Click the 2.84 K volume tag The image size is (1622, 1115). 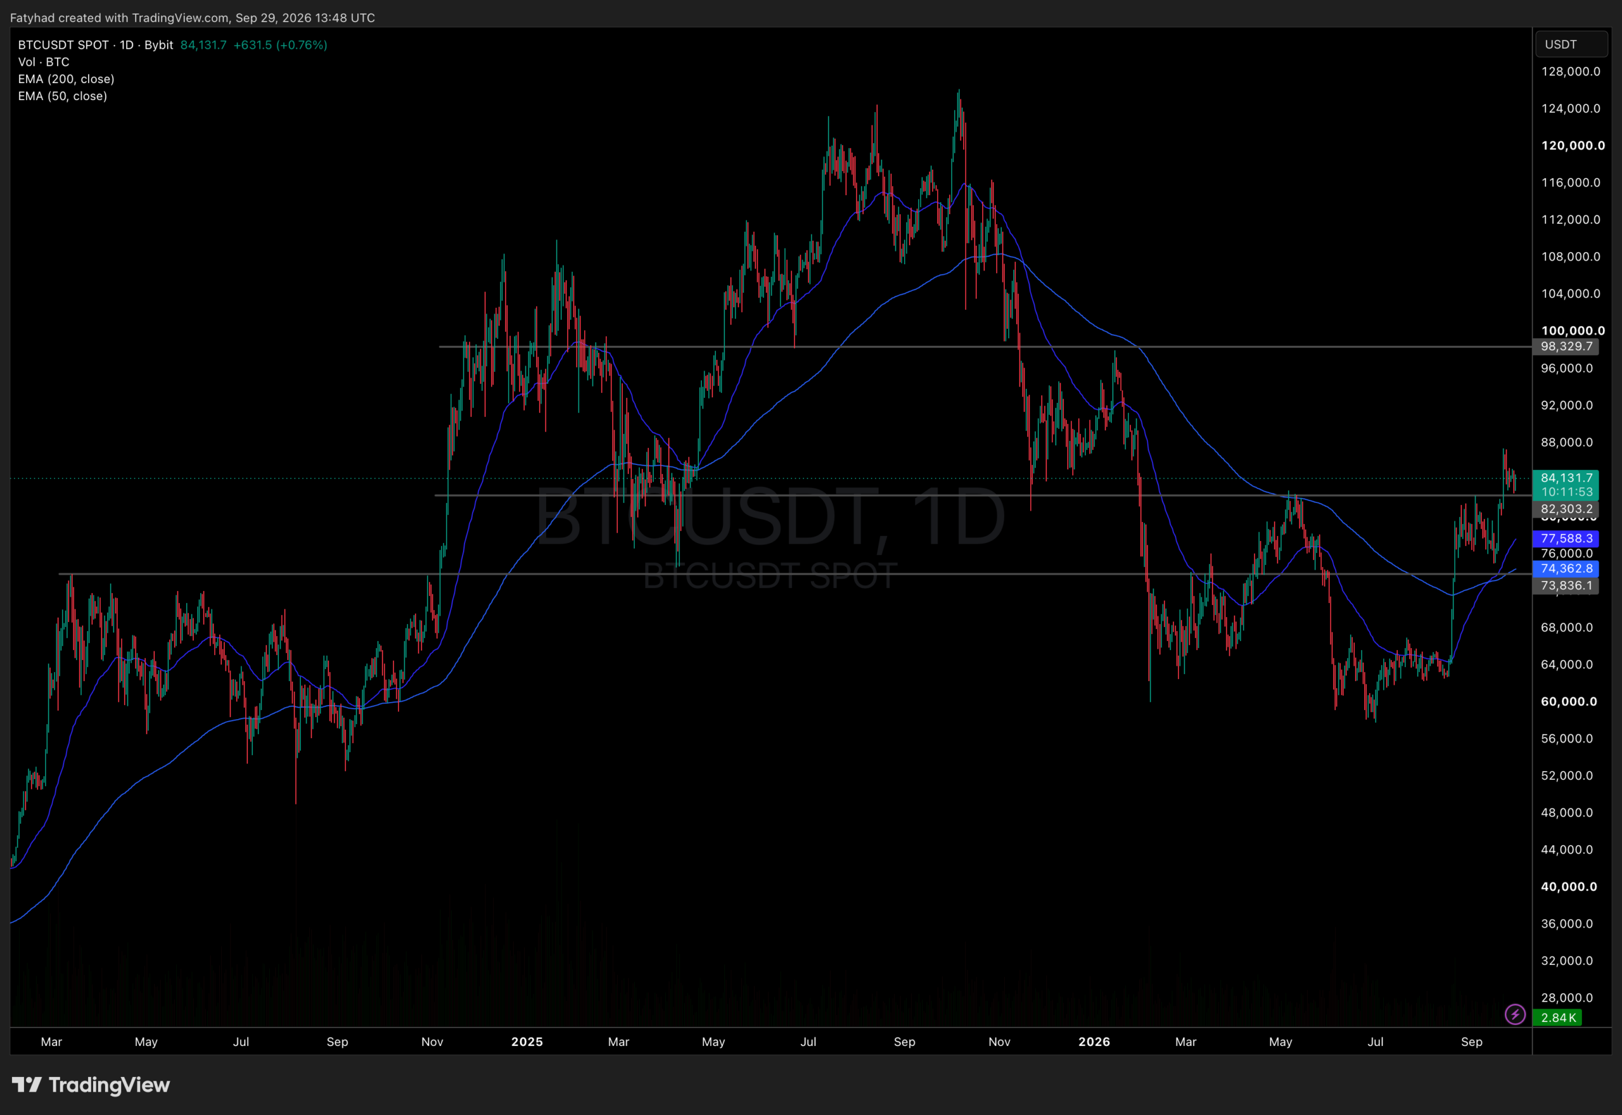[x=1557, y=1018]
